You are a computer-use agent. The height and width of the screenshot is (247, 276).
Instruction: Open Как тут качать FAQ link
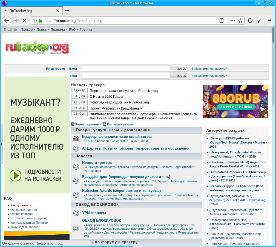click(21, 205)
